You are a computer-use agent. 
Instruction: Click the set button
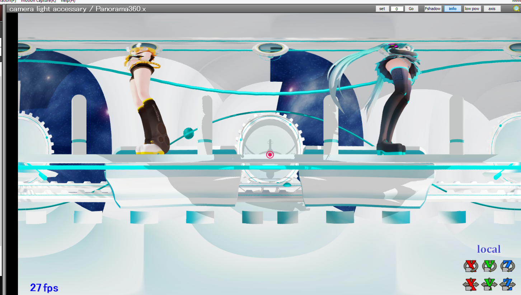(382, 9)
